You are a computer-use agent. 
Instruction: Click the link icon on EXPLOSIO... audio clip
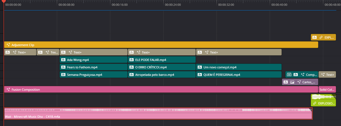click(x=315, y=103)
